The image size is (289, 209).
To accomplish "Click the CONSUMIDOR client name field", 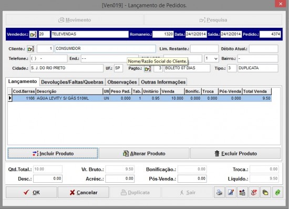I will pos(105,49).
